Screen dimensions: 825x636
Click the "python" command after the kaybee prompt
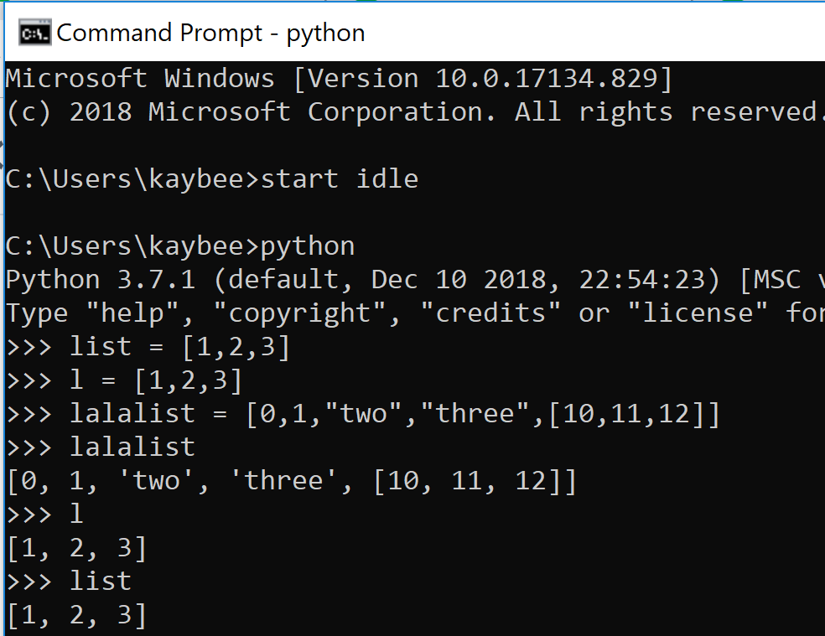(x=308, y=246)
